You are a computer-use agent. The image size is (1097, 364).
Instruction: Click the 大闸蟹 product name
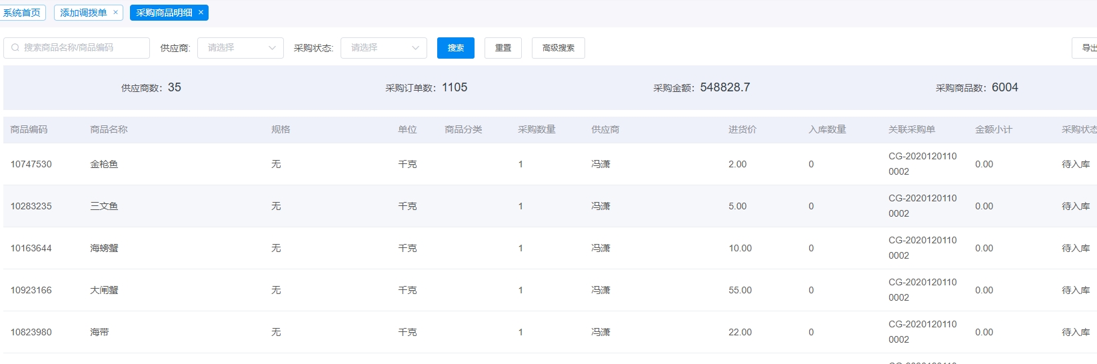coord(104,290)
